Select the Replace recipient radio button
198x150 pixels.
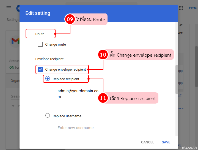[x=48, y=79]
